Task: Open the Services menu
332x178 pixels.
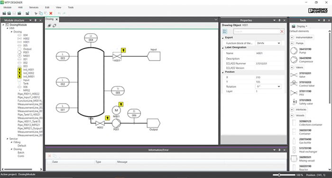Action: 34,8
